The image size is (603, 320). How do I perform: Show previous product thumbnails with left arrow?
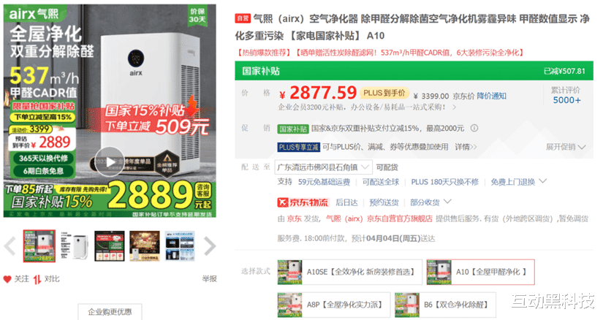coord(10,246)
